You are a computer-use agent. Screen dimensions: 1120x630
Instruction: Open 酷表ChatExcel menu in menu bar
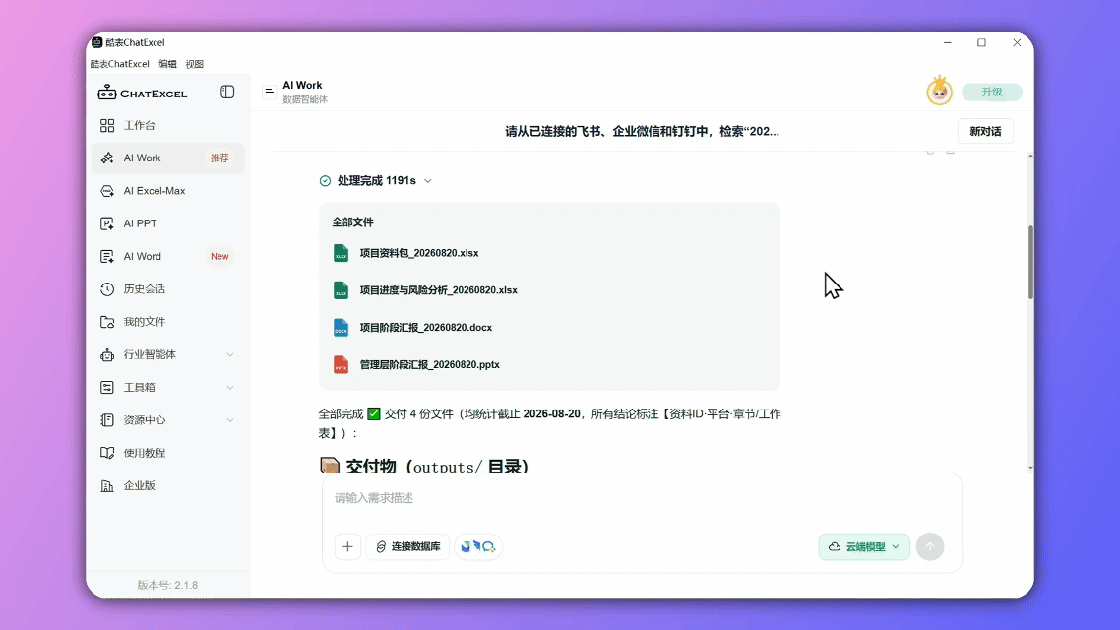[119, 64]
